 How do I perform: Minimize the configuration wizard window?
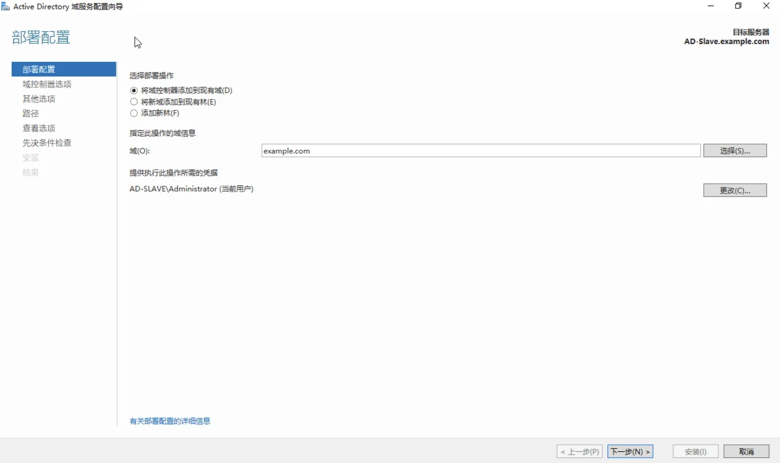(711, 6)
